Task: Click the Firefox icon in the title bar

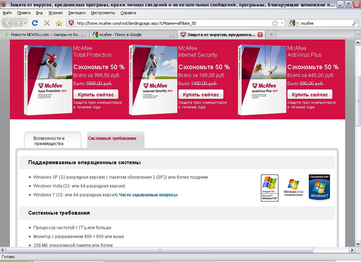Action: pyautogui.click(x=4, y=4)
